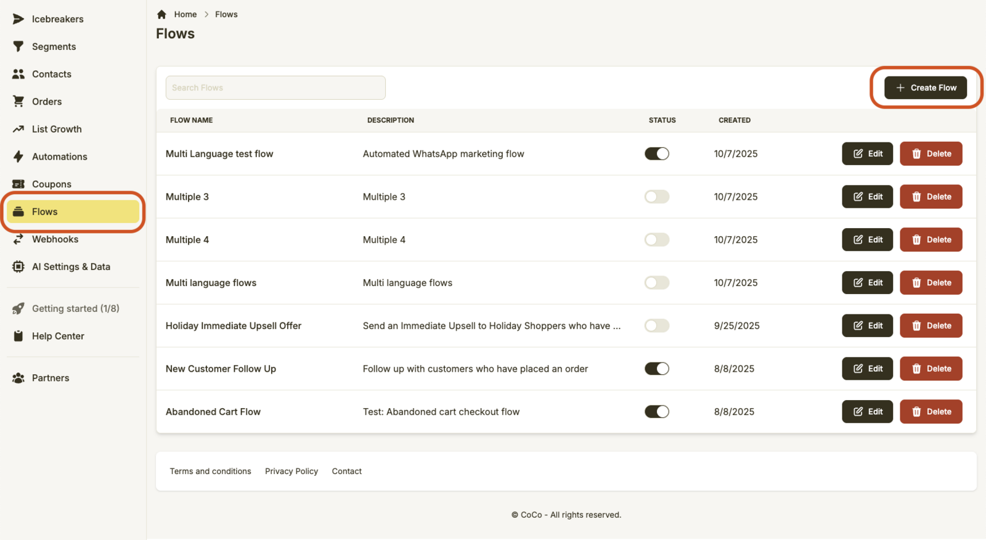The height and width of the screenshot is (540, 986).
Task: Click the Home icon in breadcrumb
Action: (161, 14)
